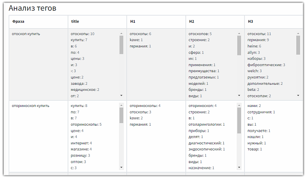The width and height of the screenshot is (307, 178).
Task: Click the title column header
Action: point(75,22)
